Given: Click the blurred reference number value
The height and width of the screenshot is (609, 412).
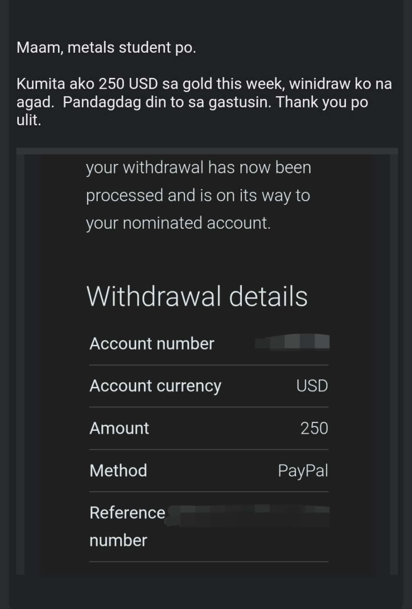Looking at the screenshot, I should click(x=252, y=514).
